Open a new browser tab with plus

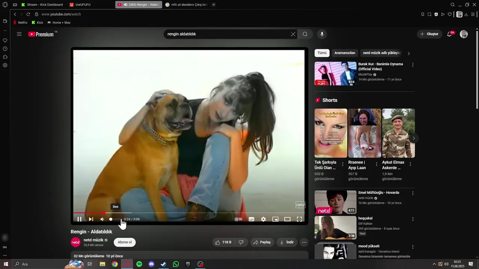click(214, 4)
